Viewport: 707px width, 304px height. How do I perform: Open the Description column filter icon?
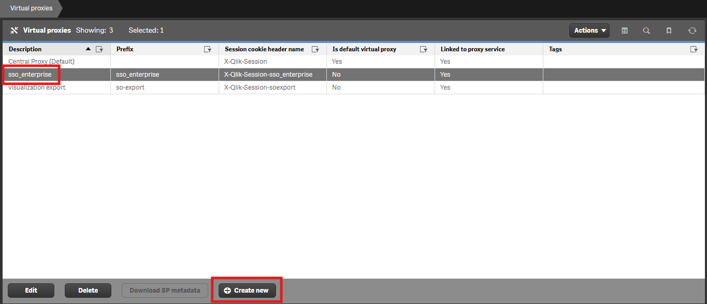point(99,49)
